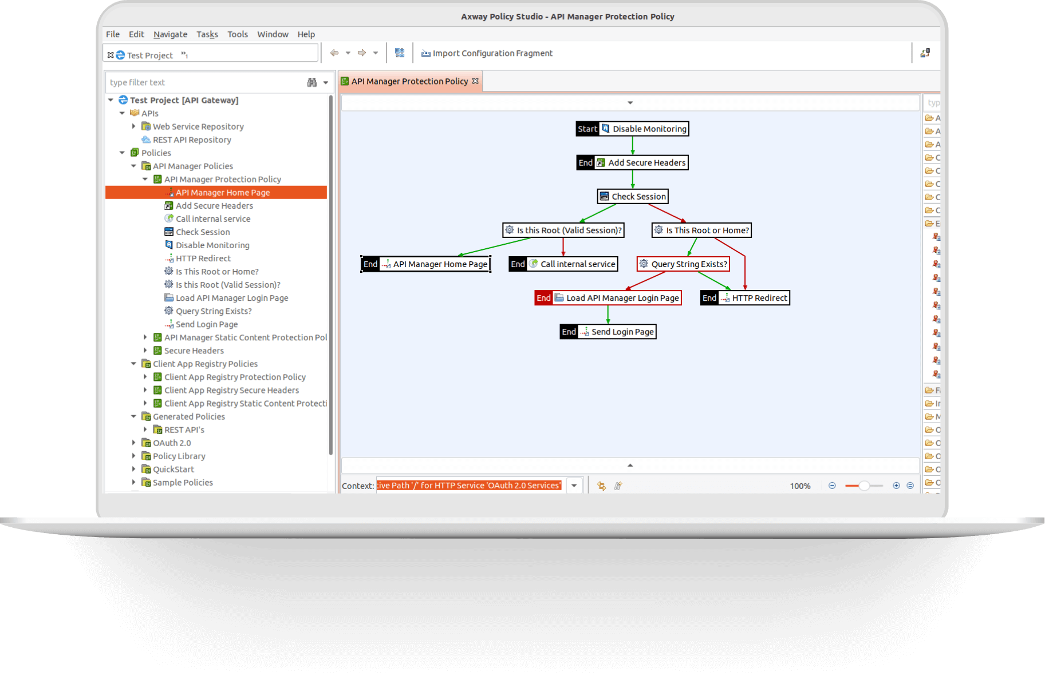Expand the OAuth 2.0 policies folder
Screen dimensions: 1045x676
point(134,443)
